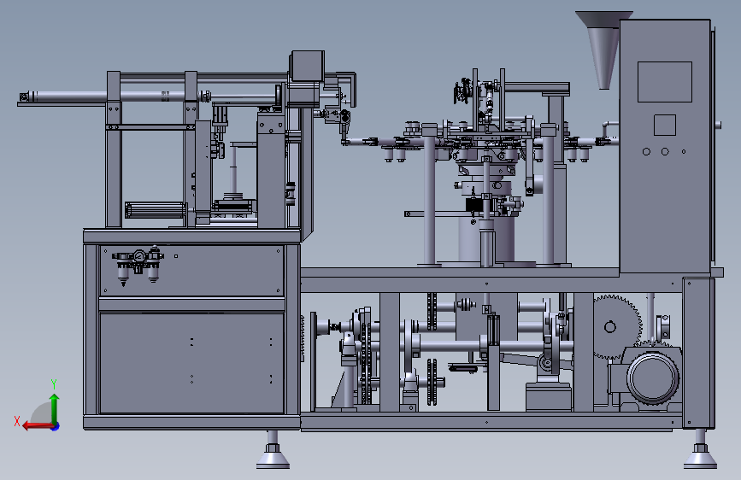Click the green Y axis arrow of the triad

click(55, 408)
